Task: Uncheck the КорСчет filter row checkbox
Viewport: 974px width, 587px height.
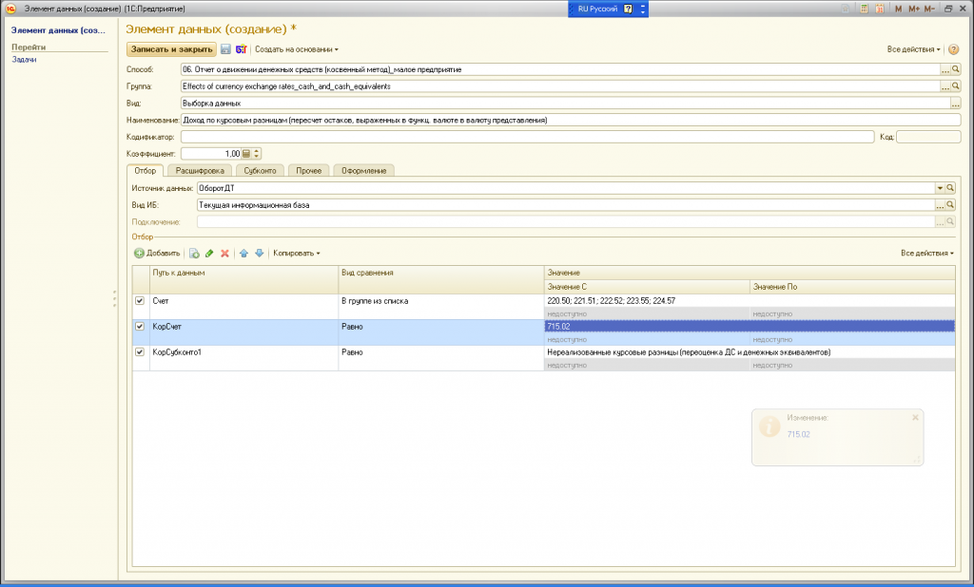Action: 140,327
